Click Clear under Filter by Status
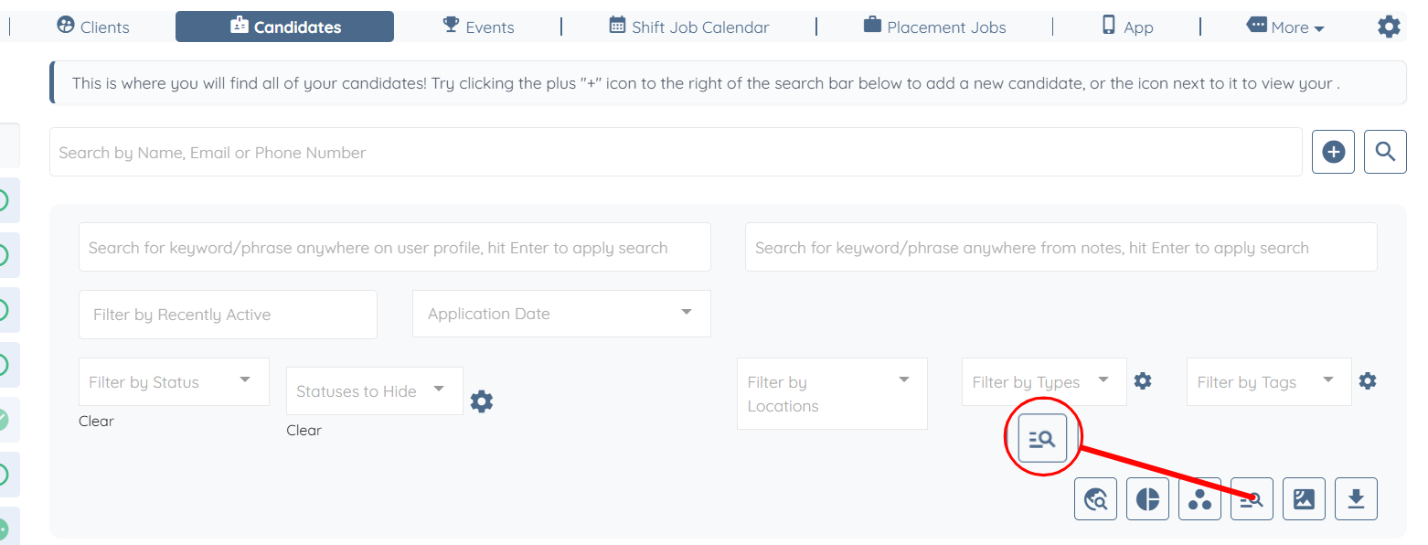 [96, 422]
